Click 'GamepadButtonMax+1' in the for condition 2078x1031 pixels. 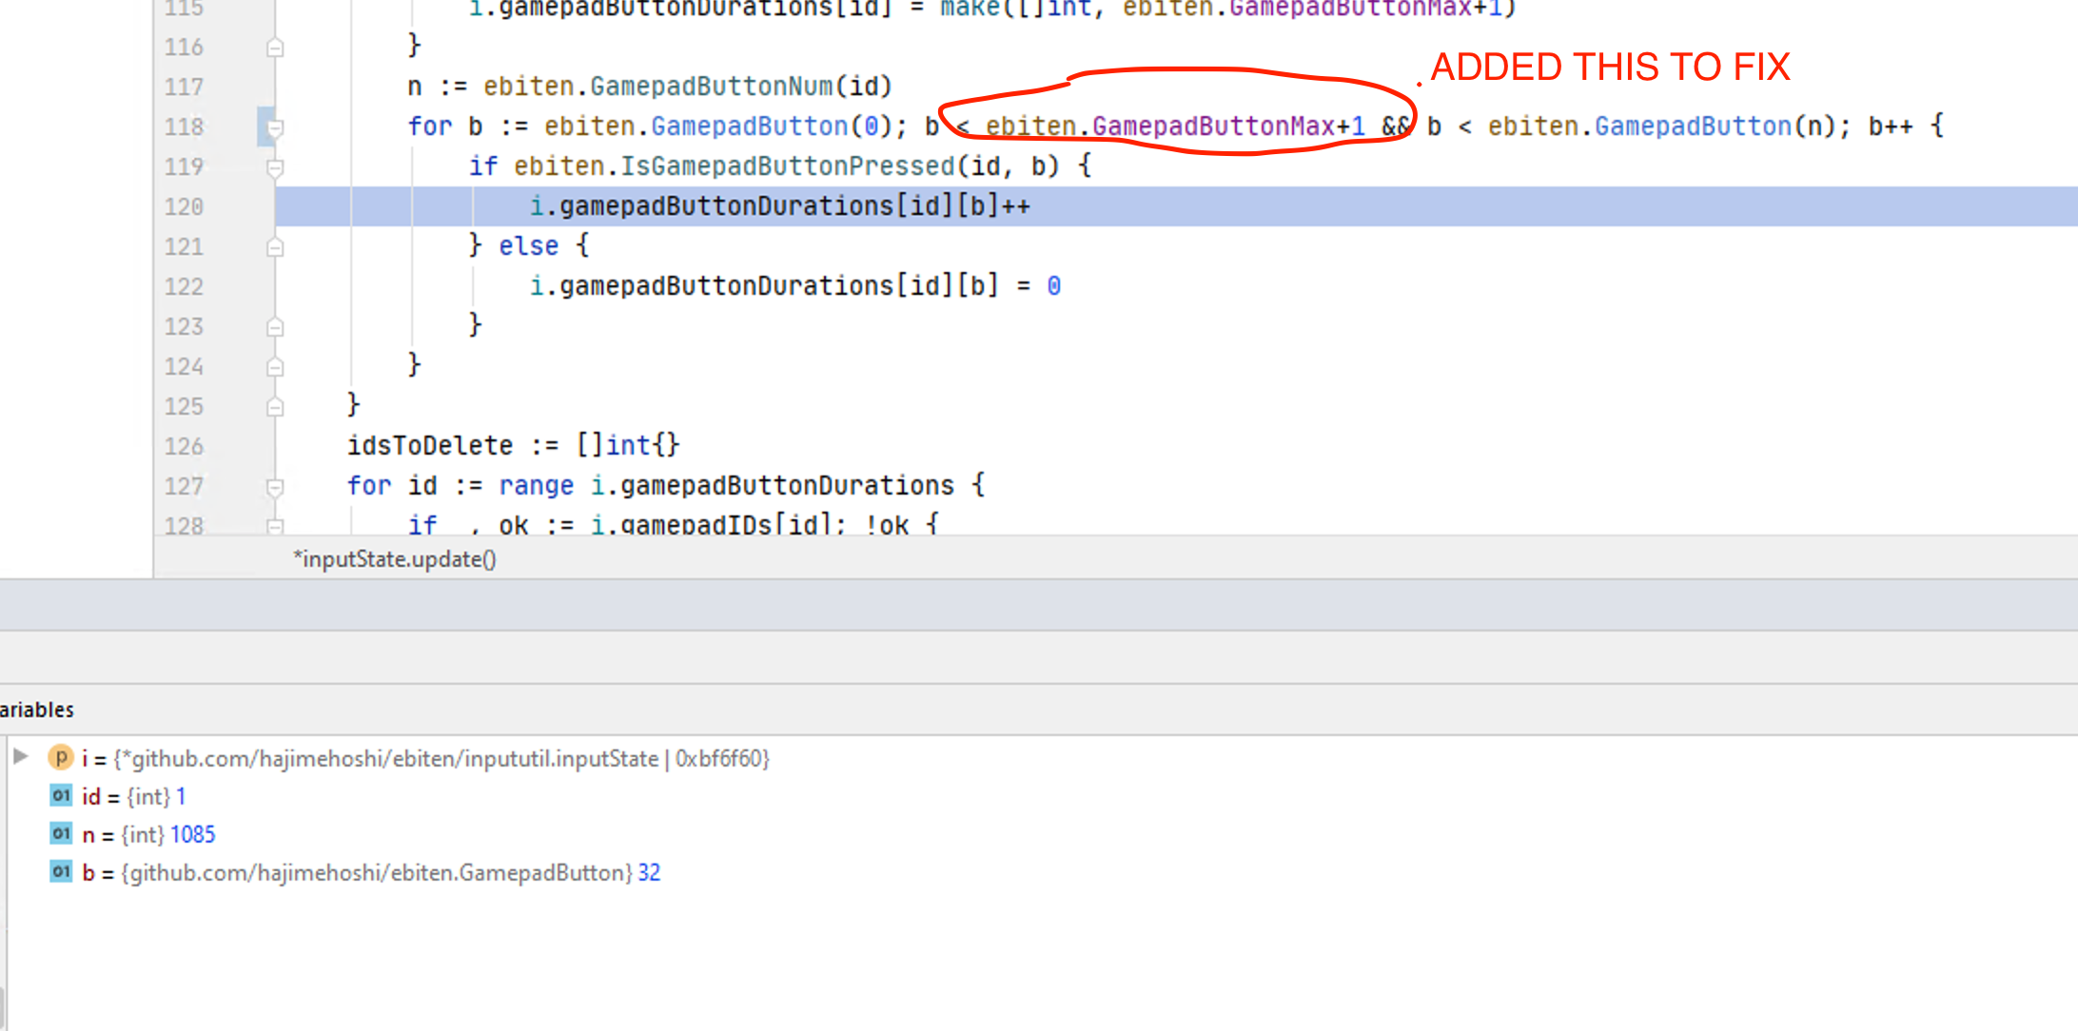[x=1228, y=126]
